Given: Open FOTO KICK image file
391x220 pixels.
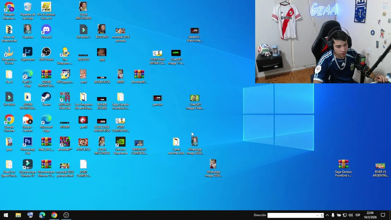Looking at the screenshot, I should (83, 144).
